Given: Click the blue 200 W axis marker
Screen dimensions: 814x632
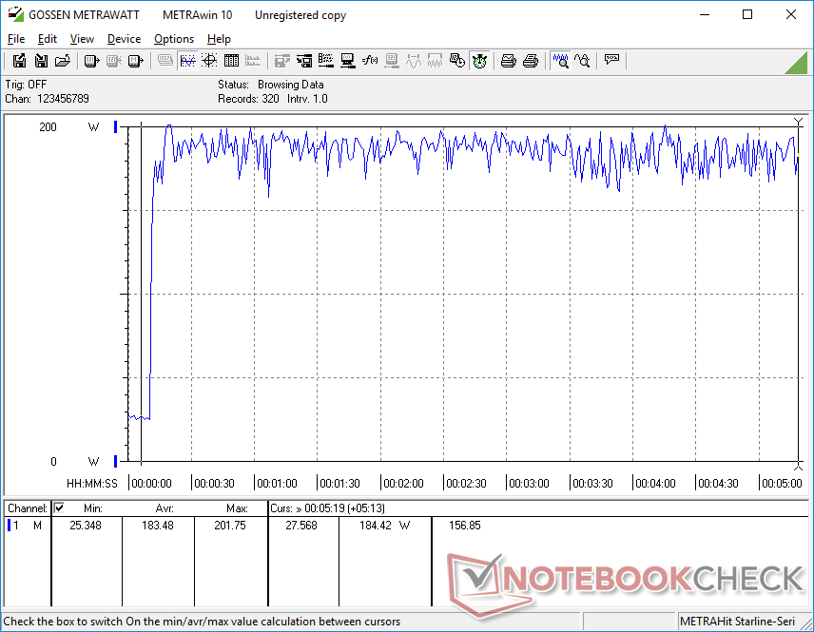Looking at the screenshot, I should 115,126.
